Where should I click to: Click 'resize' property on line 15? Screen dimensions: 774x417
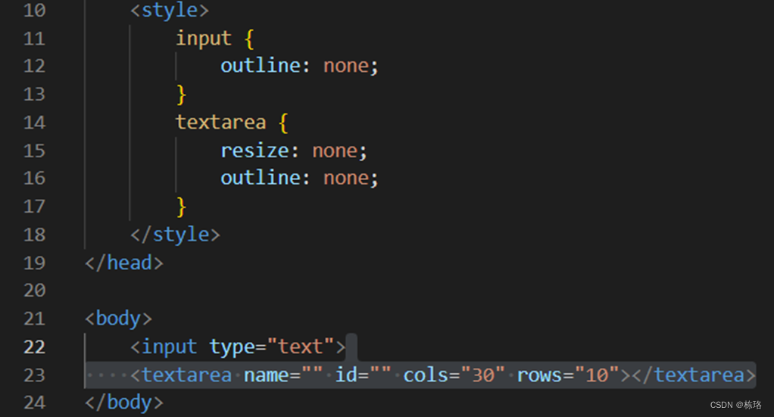tap(254, 151)
